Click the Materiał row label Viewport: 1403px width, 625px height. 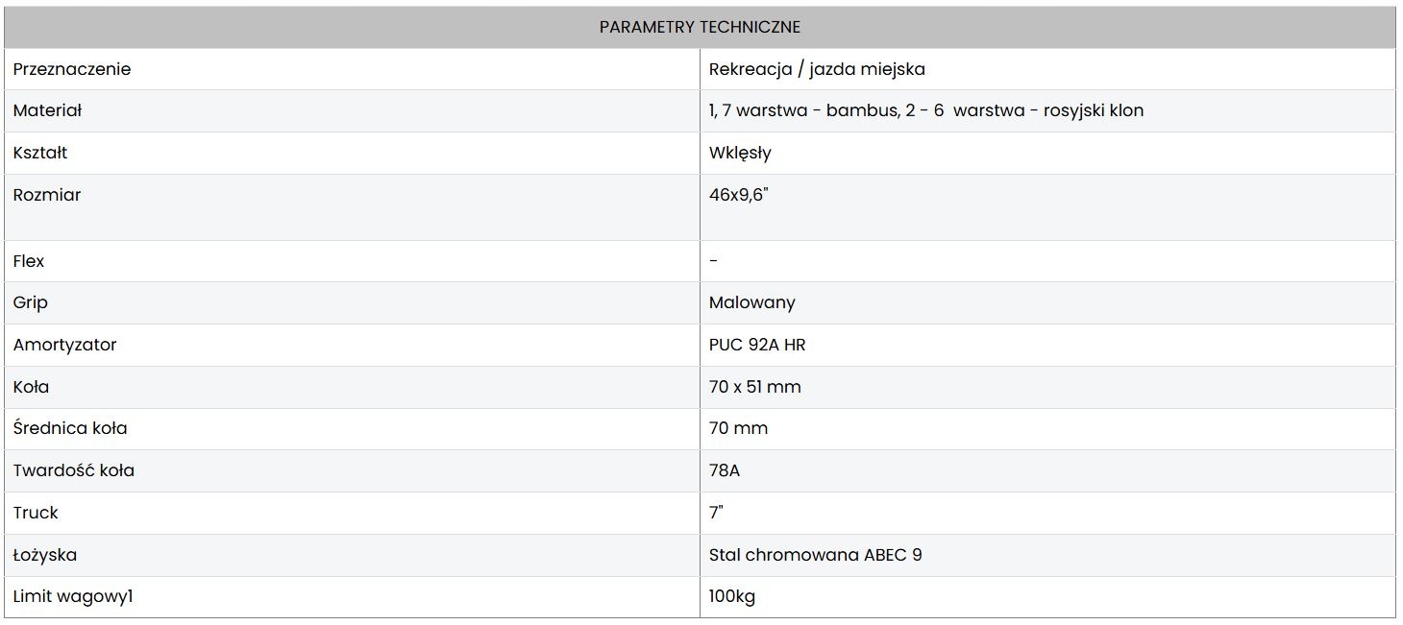(x=48, y=110)
